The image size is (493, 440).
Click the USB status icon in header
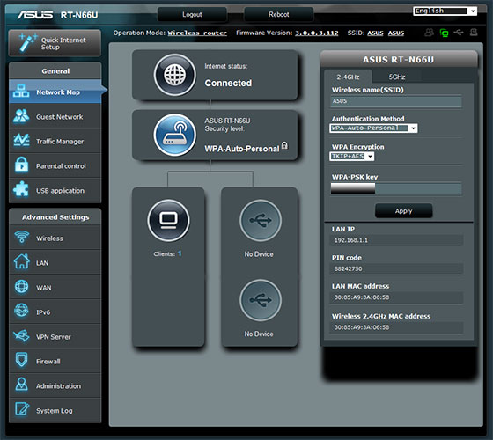click(x=459, y=33)
